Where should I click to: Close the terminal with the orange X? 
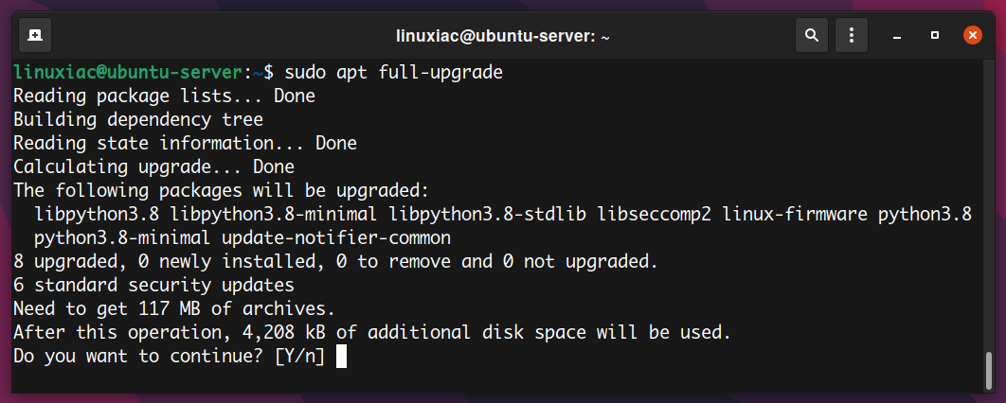[973, 35]
